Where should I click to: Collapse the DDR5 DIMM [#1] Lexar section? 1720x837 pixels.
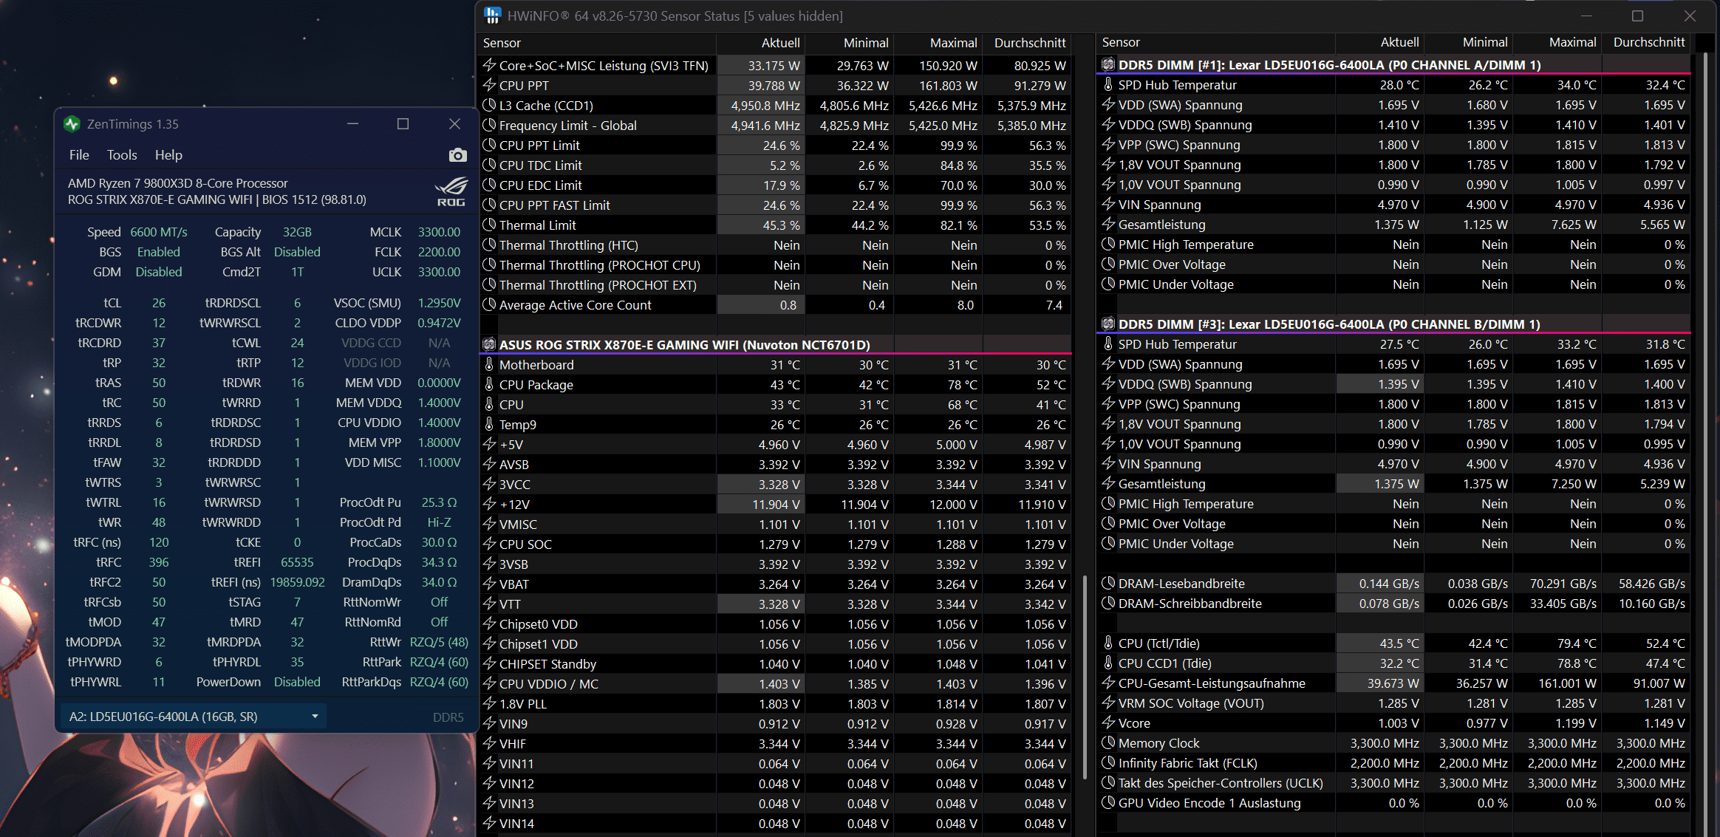coord(1328,65)
